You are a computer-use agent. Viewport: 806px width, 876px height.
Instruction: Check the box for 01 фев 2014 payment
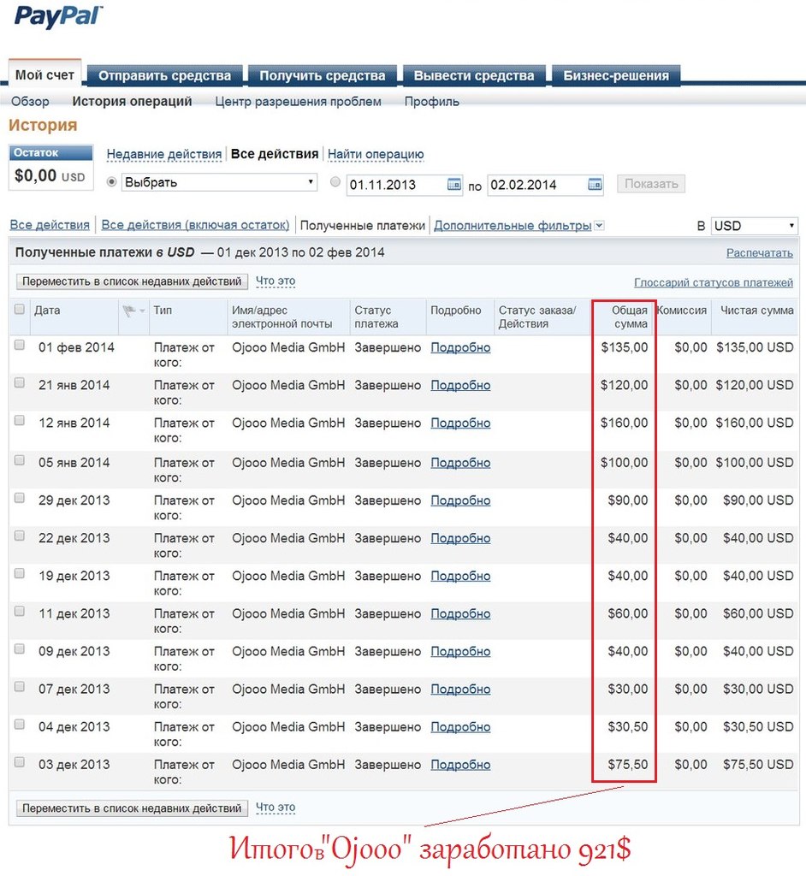[x=20, y=346]
